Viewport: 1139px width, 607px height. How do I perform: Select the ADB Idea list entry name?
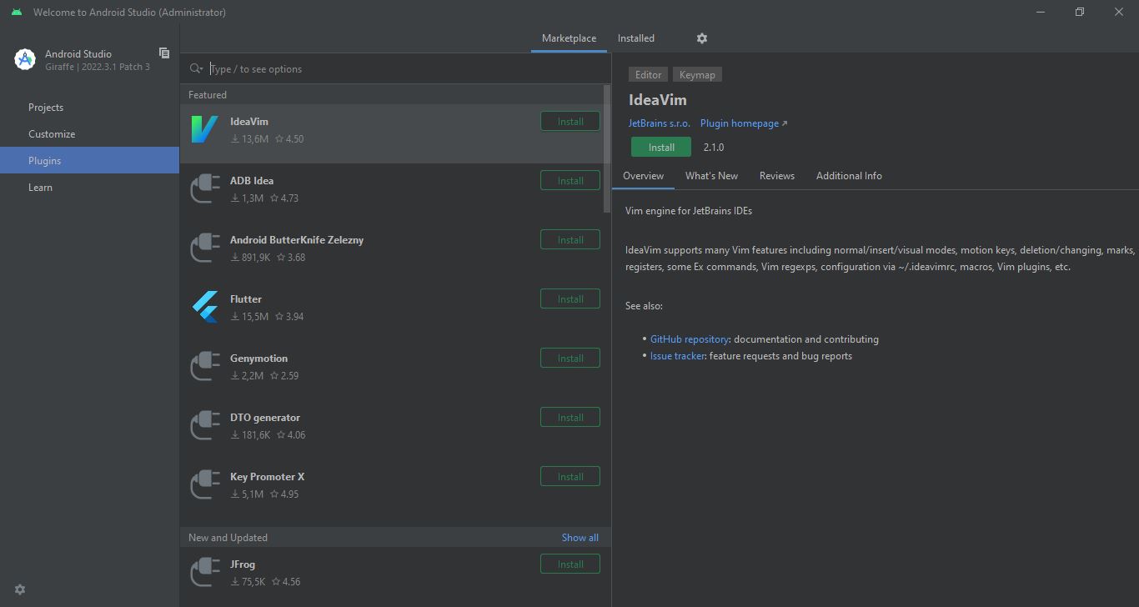click(x=252, y=181)
